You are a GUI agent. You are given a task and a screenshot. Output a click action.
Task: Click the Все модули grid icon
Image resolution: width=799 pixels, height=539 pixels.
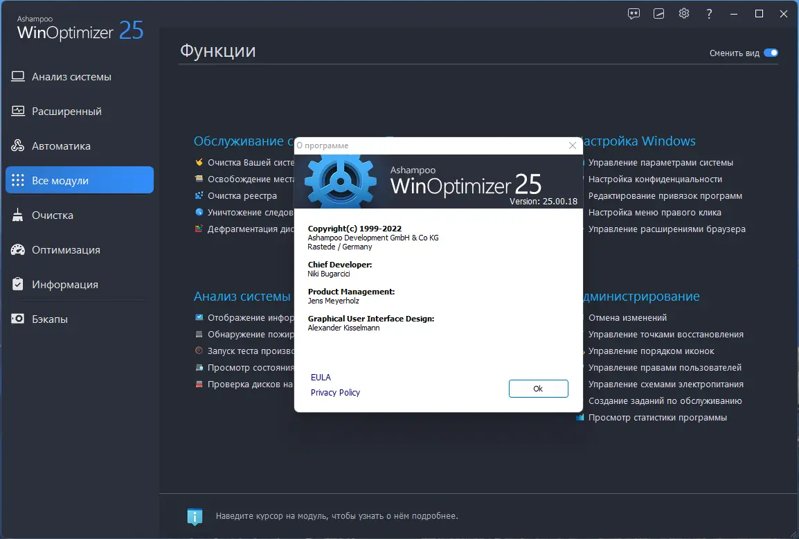tap(18, 180)
